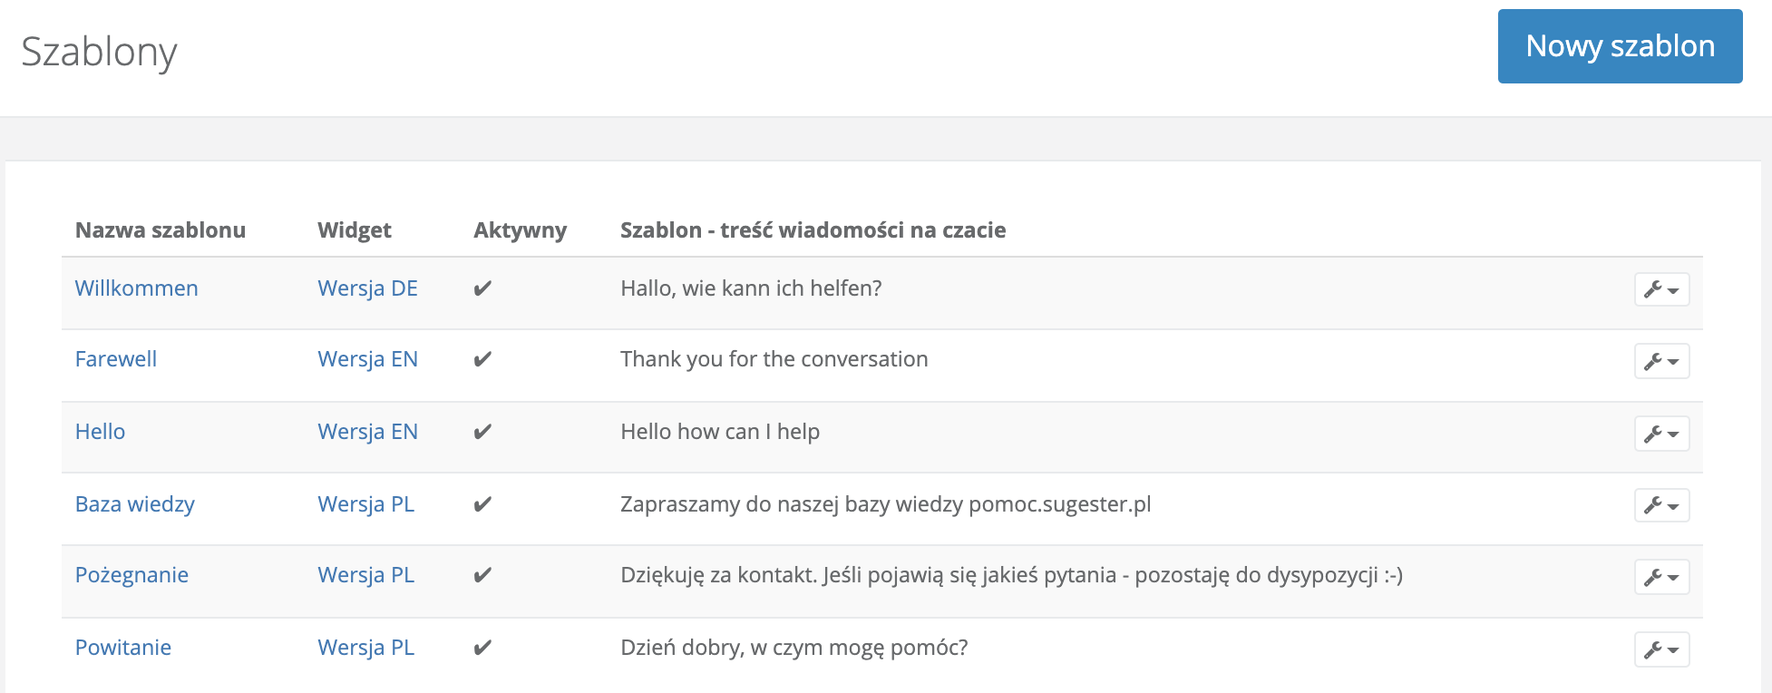This screenshot has width=1772, height=693.
Task: Open the Powitanie template link
Action: (123, 648)
